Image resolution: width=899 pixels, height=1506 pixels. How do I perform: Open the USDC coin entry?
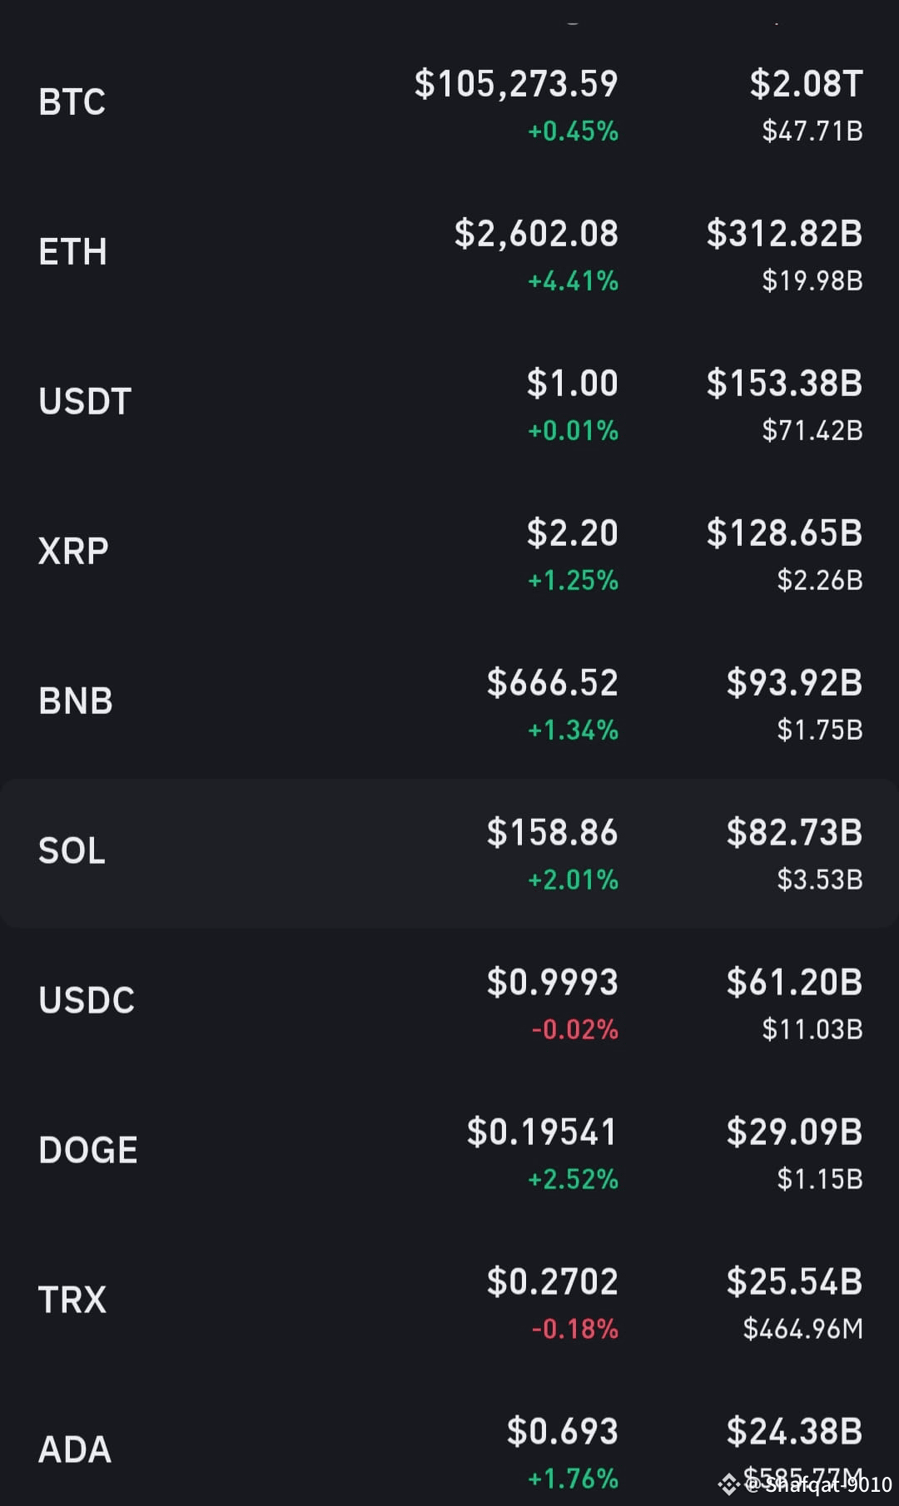[x=449, y=1003]
